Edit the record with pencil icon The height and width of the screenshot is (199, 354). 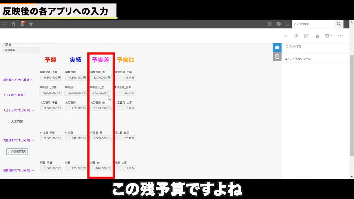click(306, 36)
